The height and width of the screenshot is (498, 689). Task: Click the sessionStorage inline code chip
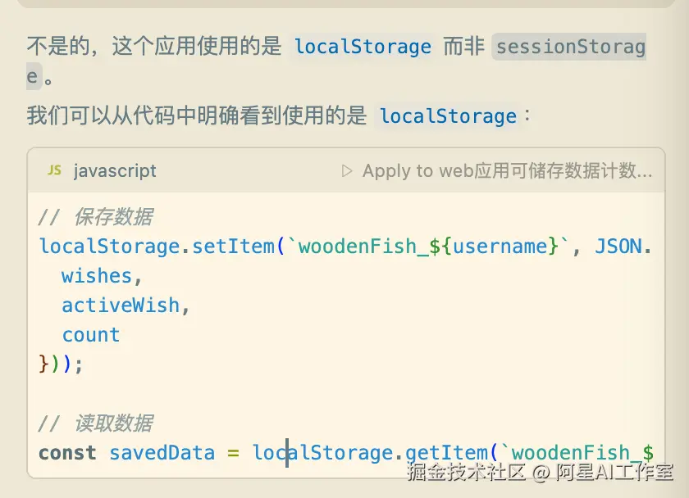(571, 47)
